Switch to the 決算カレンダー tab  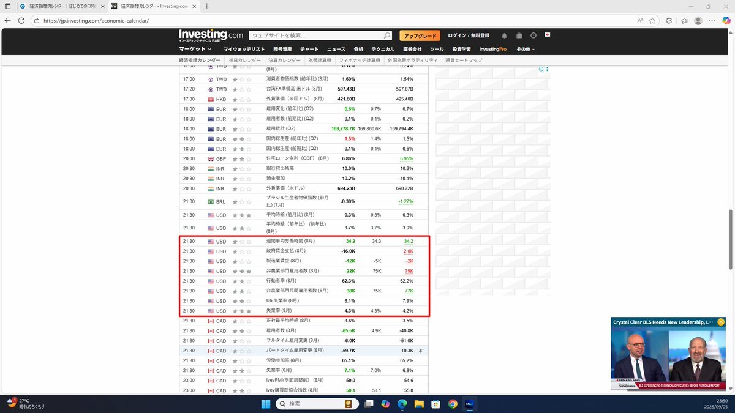pyautogui.click(x=284, y=61)
